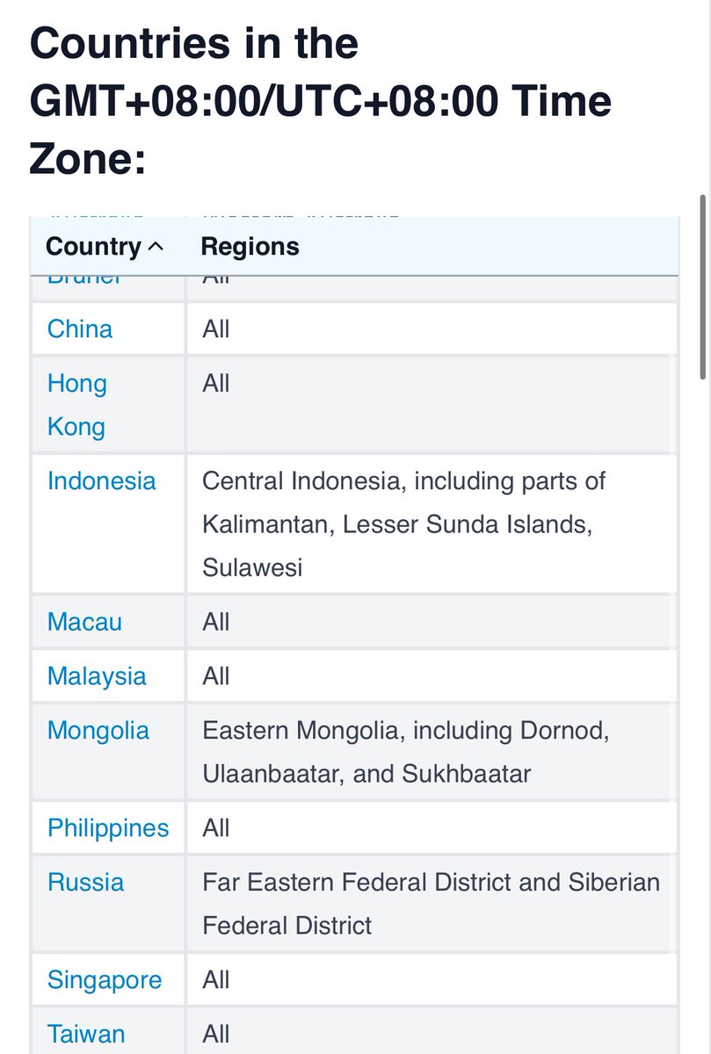Image resolution: width=711 pixels, height=1054 pixels.
Task: Select the Mongolia regions description cell
Action: (432, 752)
